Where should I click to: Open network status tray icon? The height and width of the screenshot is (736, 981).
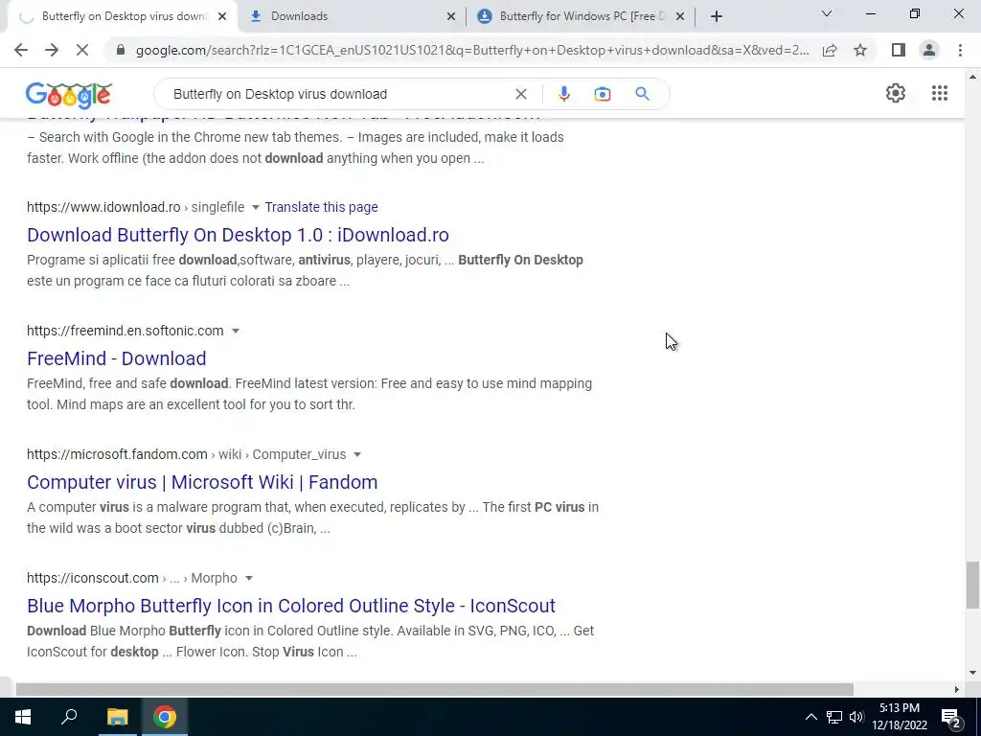click(x=834, y=717)
